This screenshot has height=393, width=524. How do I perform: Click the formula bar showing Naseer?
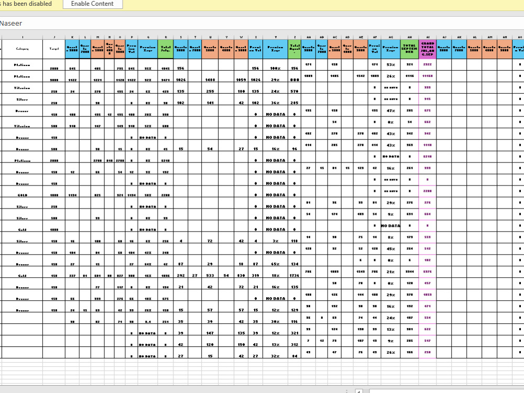pos(262,24)
